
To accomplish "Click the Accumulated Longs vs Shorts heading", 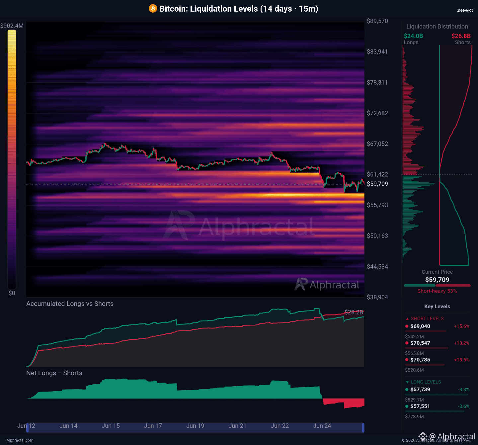I will (70, 304).
